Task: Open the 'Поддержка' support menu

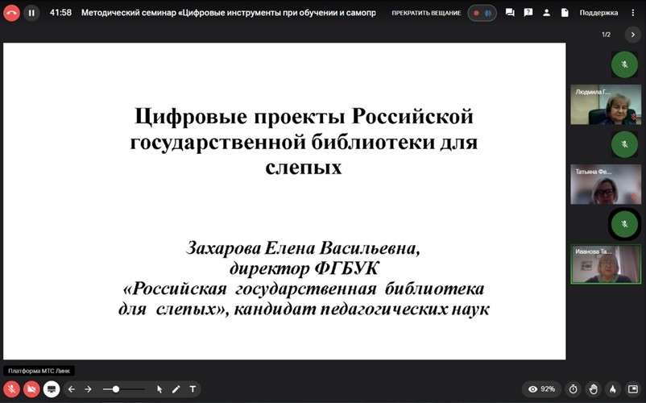Action: click(598, 13)
